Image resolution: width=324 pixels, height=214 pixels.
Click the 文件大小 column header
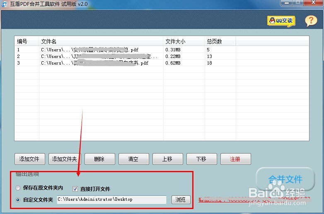(184, 41)
